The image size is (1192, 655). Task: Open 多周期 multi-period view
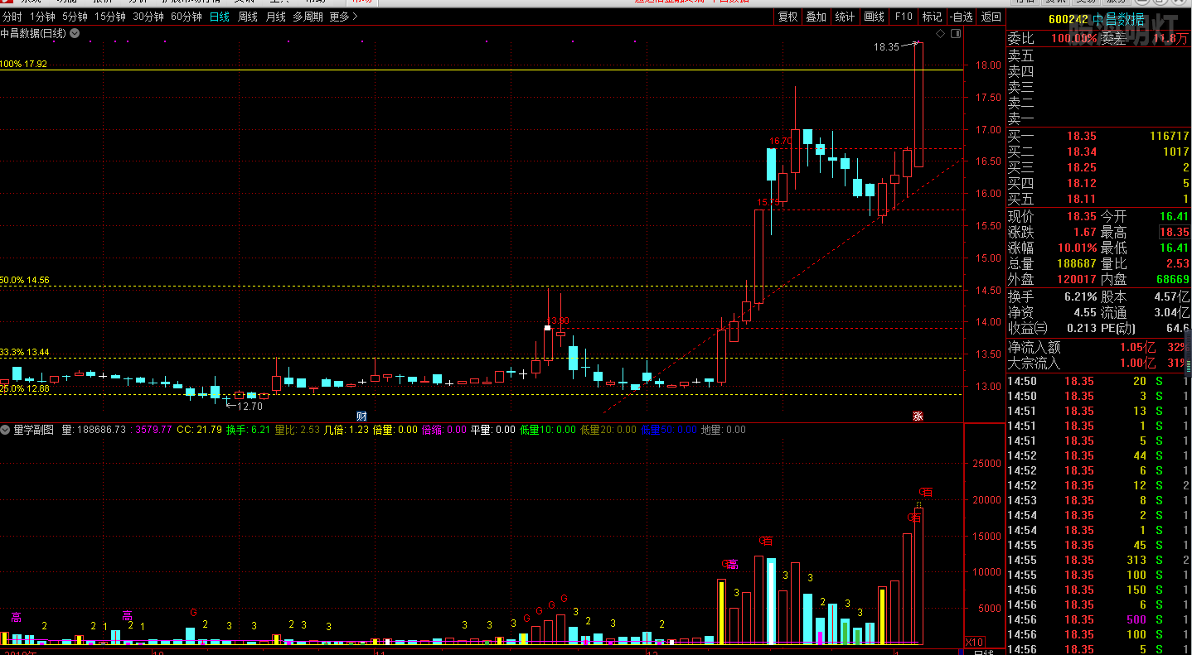pos(308,17)
